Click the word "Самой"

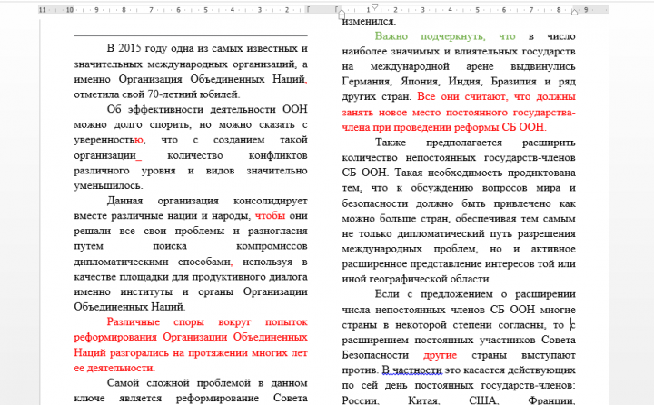tap(124, 383)
